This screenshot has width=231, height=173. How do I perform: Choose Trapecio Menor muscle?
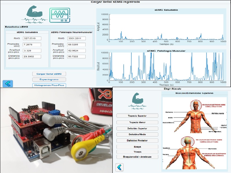[x=137, y=122]
